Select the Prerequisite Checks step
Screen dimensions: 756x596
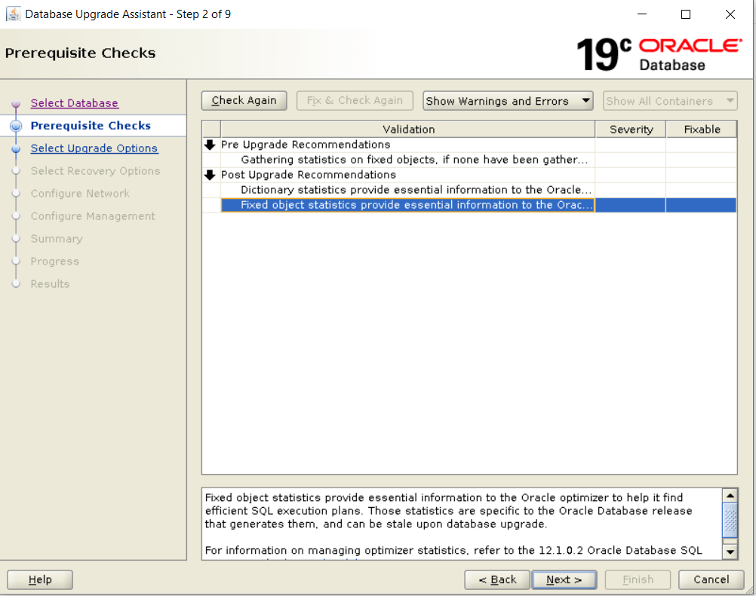91,126
